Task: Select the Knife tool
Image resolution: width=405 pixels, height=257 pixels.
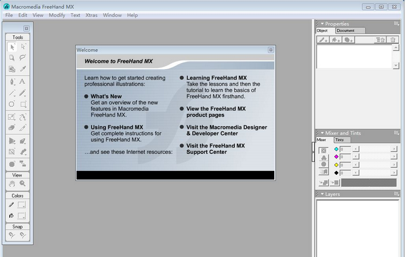Action: pyautogui.click(x=23, y=127)
